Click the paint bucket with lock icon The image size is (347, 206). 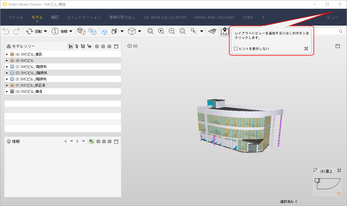click(x=114, y=31)
